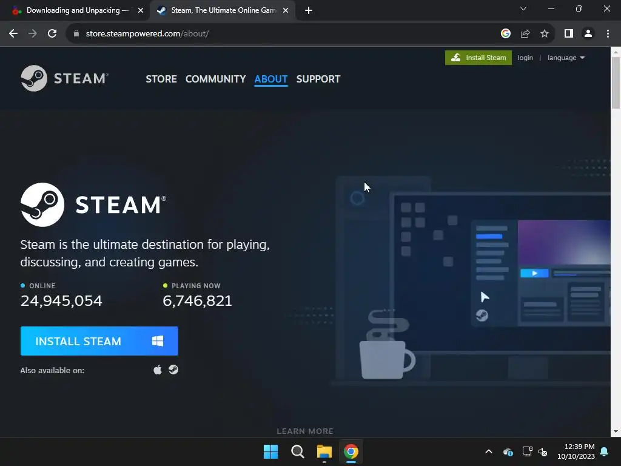Viewport: 621px width, 466px height.
Task: Click the Steam logo in the header
Action: tap(64, 78)
